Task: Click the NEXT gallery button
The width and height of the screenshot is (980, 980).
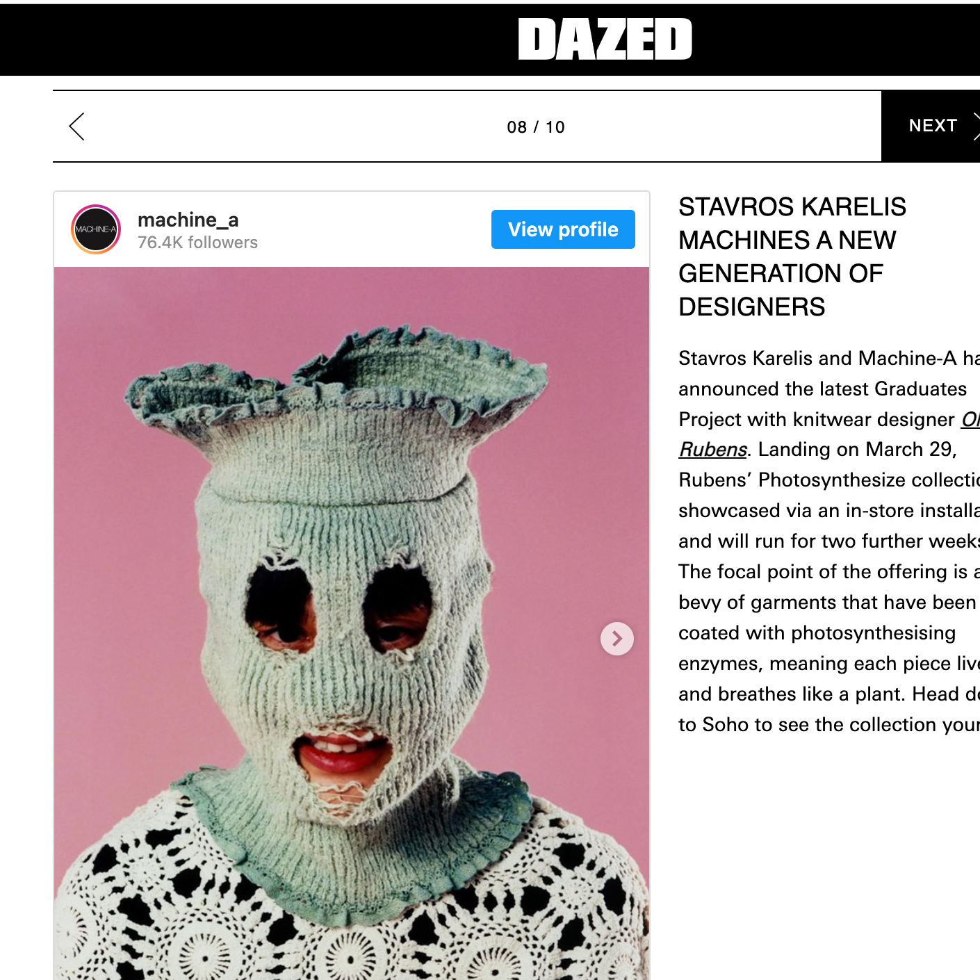Action: (931, 126)
